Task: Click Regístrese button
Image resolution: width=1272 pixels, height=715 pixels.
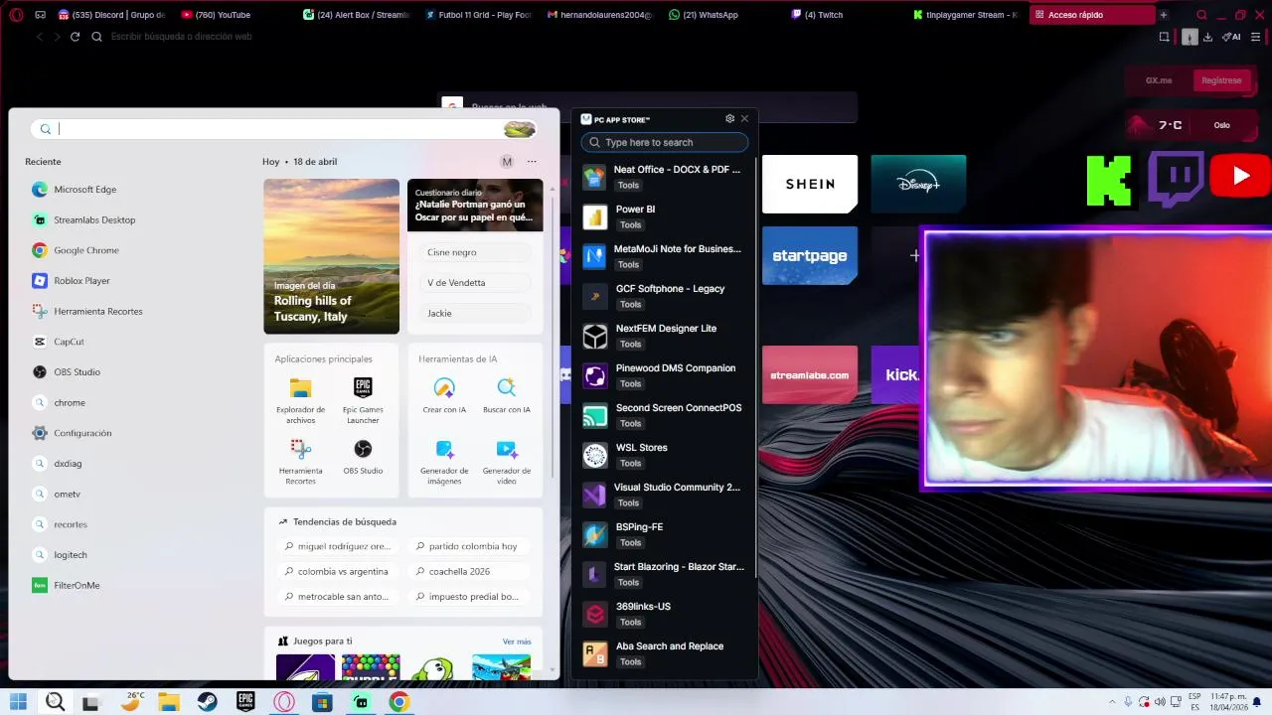Action: click(1221, 80)
